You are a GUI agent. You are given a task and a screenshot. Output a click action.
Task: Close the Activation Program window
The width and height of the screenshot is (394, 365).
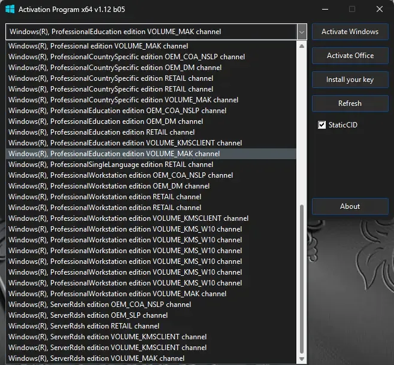coord(380,10)
